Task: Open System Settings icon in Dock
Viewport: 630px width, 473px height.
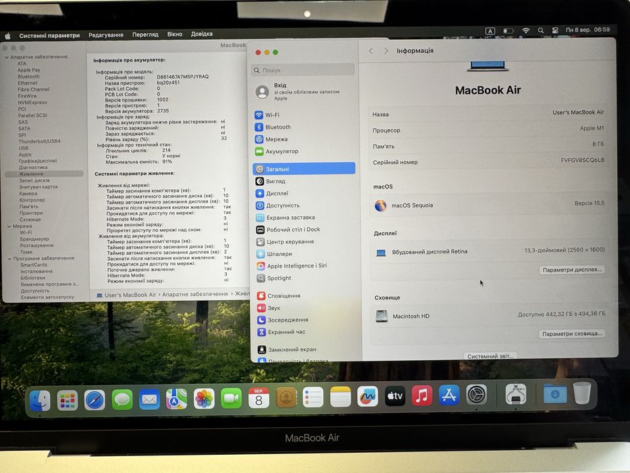Action: pyautogui.click(x=477, y=395)
